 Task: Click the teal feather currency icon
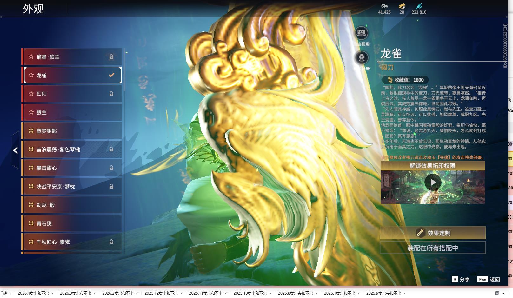(419, 6)
